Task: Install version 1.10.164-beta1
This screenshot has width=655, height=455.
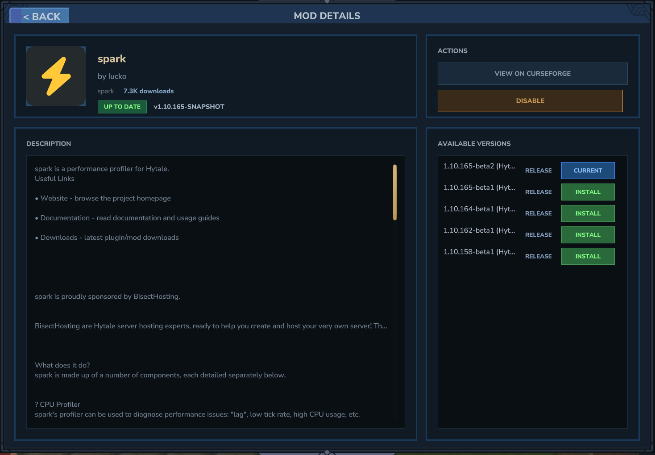Action: (x=588, y=213)
